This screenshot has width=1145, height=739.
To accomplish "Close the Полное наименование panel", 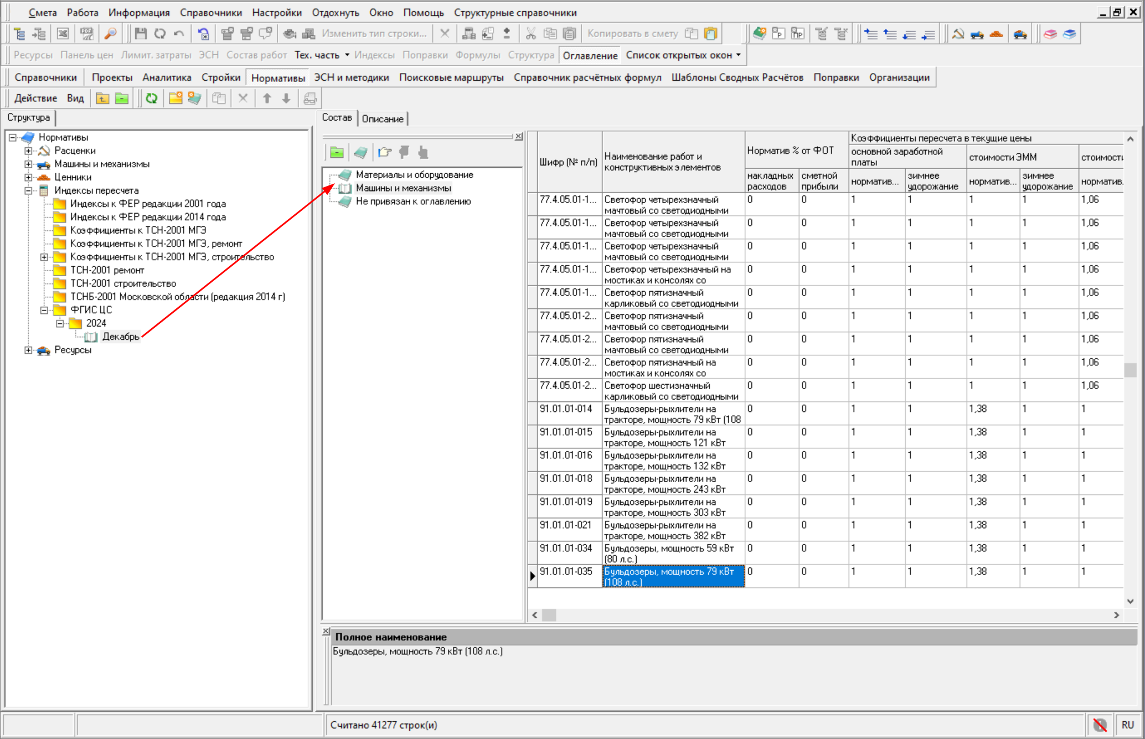I will (x=326, y=632).
